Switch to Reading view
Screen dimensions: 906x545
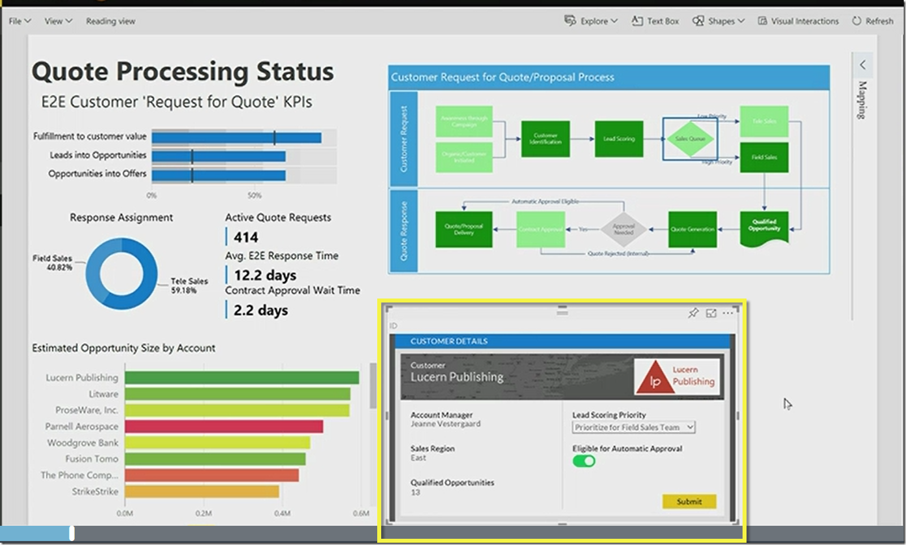110,21
